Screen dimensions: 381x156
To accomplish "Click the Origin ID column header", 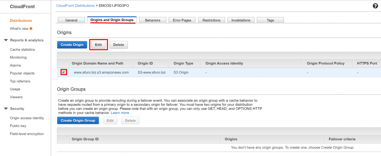I will click(x=145, y=63).
